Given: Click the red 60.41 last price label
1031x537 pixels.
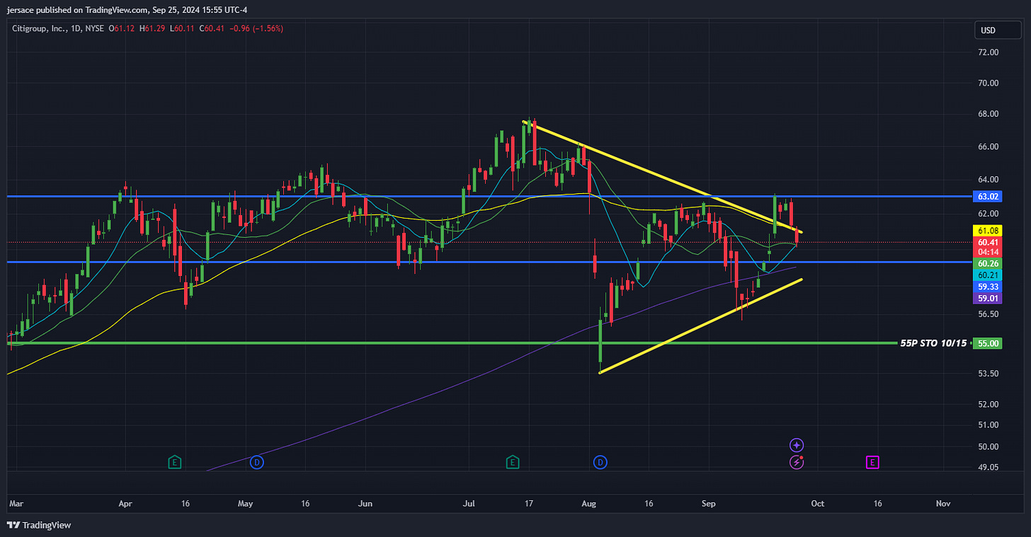Looking at the screenshot, I should coord(988,241).
